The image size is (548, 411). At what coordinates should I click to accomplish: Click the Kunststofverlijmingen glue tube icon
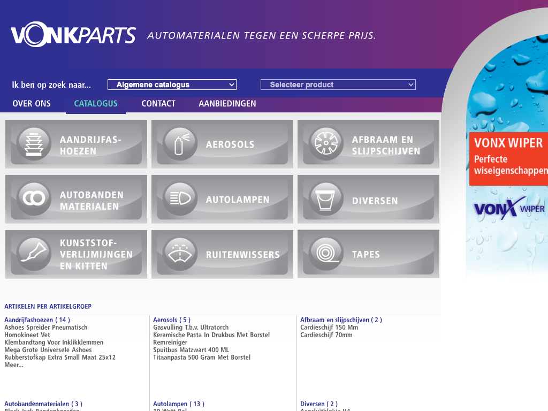click(x=34, y=254)
